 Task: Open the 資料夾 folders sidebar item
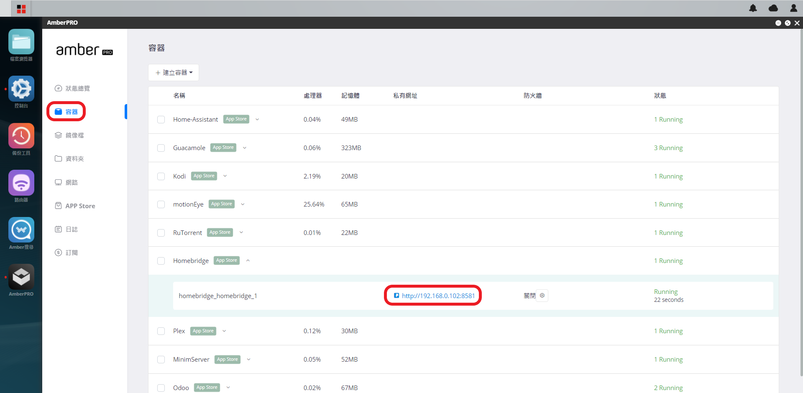[69, 158]
